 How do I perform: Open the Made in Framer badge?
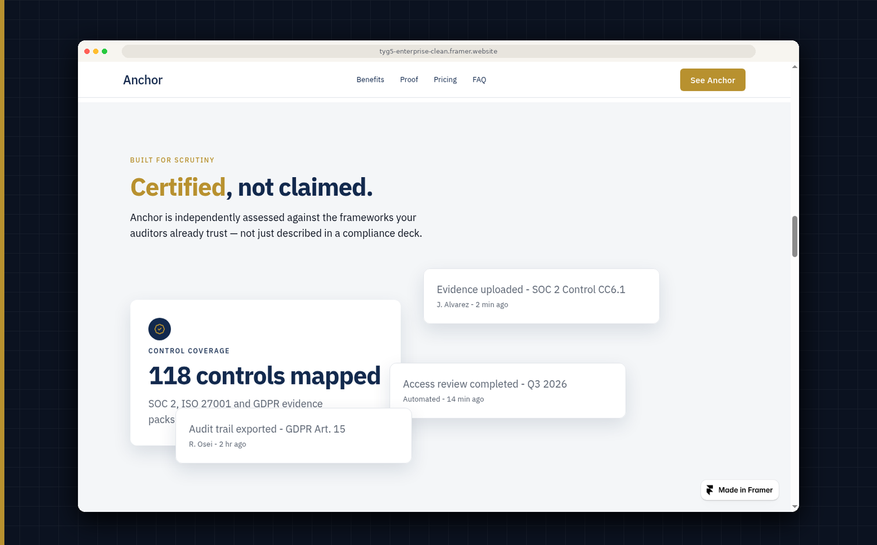[740, 490]
